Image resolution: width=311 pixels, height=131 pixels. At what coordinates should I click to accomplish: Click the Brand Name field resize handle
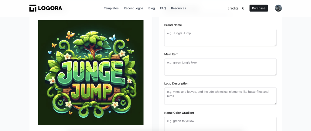[x=275, y=45]
